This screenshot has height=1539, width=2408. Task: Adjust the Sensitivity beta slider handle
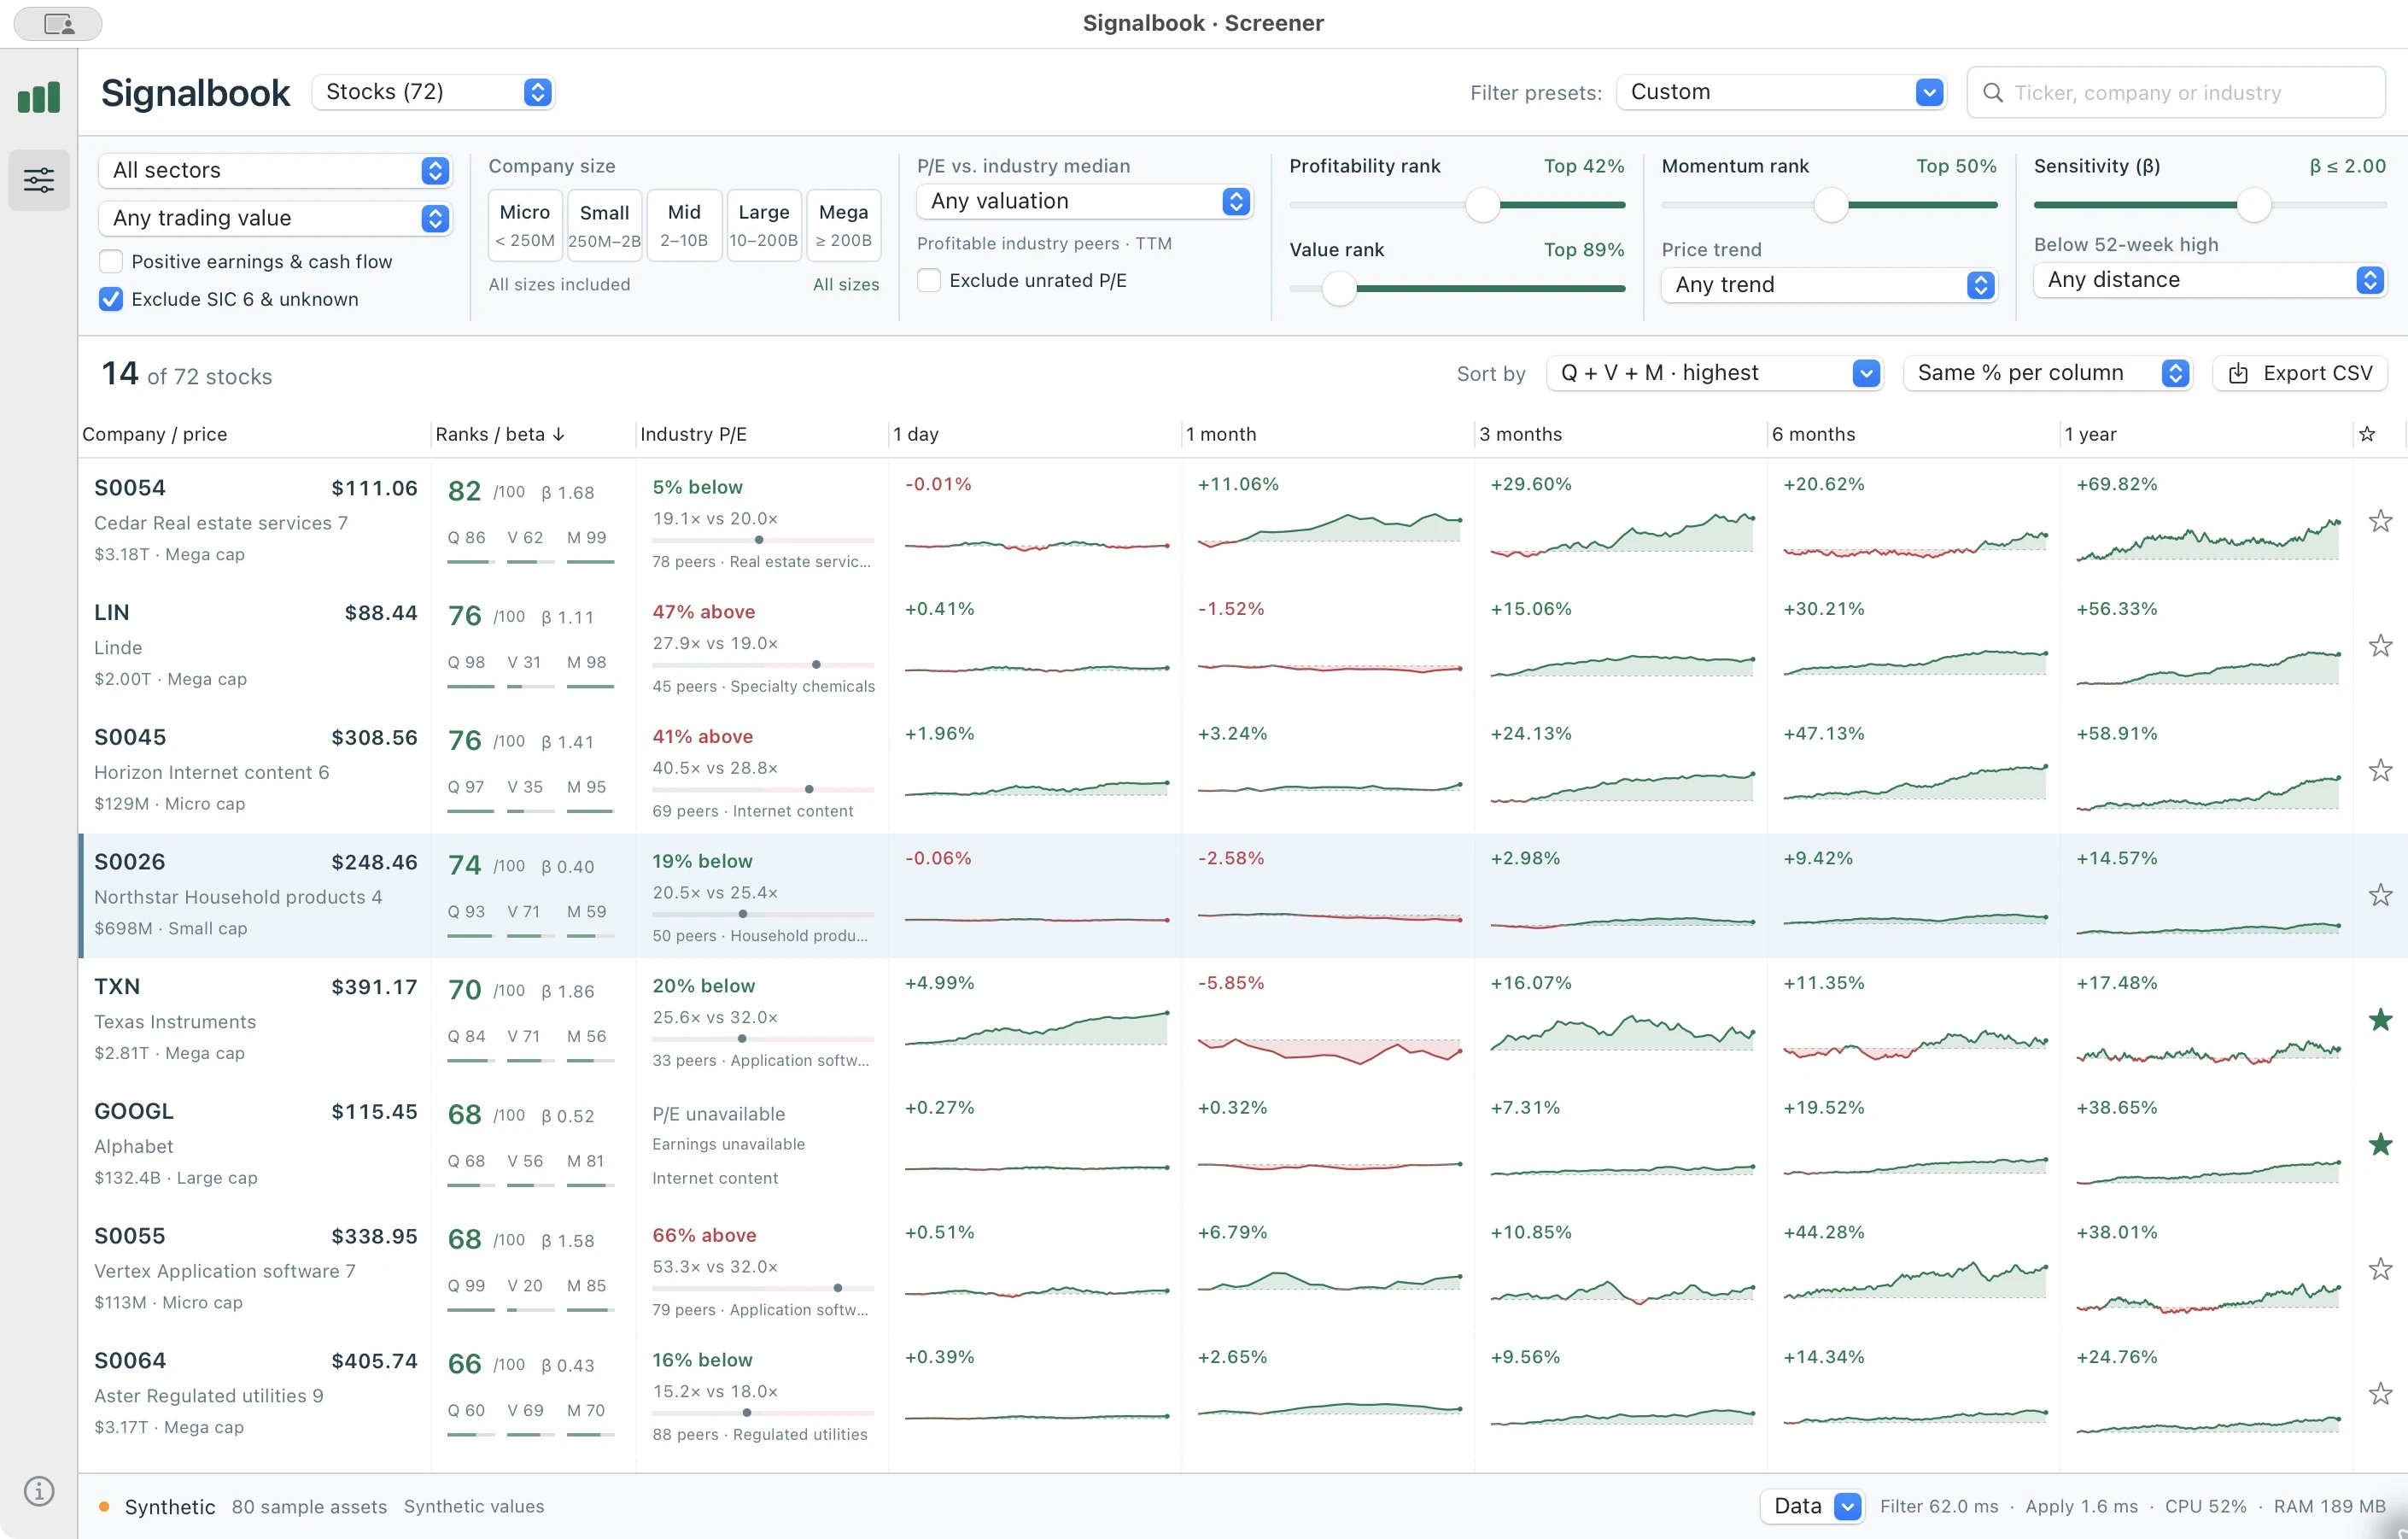point(2253,205)
